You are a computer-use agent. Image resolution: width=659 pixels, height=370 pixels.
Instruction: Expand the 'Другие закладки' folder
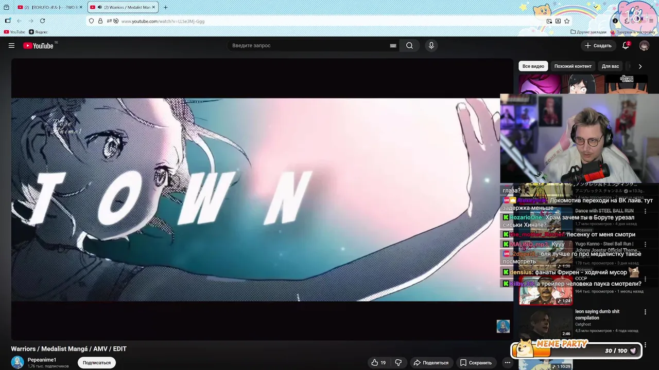pos(588,32)
